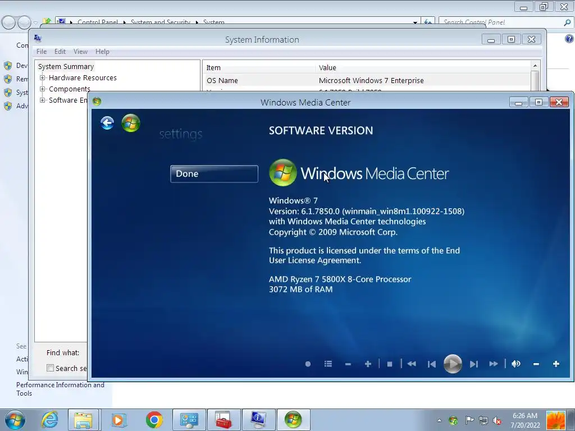Click the Media Center back arrow

[107, 123]
